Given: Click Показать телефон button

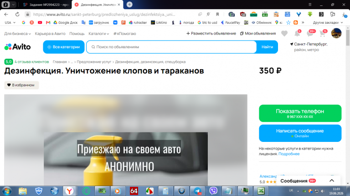Looking at the screenshot, I should click(300, 113).
